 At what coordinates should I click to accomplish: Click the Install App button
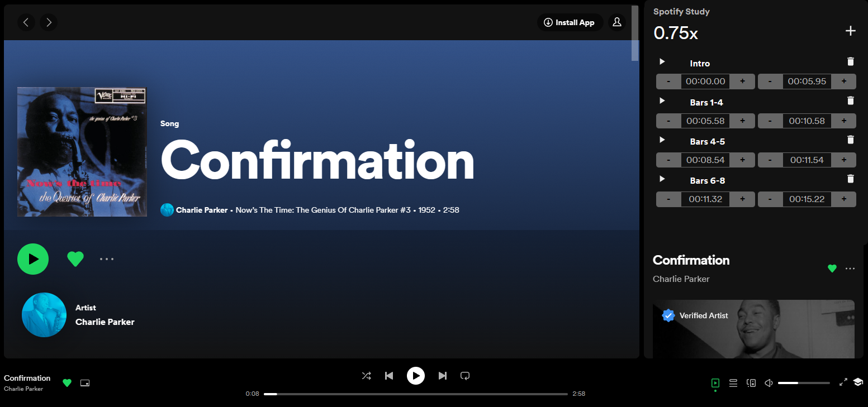[570, 22]
